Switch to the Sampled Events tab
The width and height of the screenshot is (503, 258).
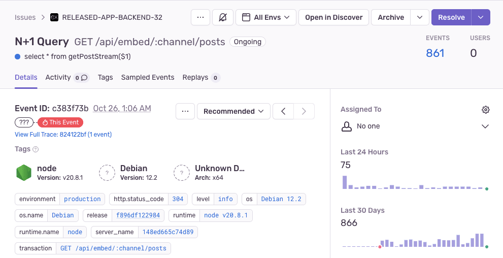pos(148,77)
